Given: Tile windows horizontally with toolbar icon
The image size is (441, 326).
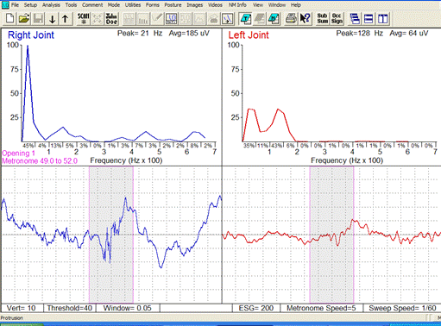Looking at the screenshot, I should [x=369, y=19].
